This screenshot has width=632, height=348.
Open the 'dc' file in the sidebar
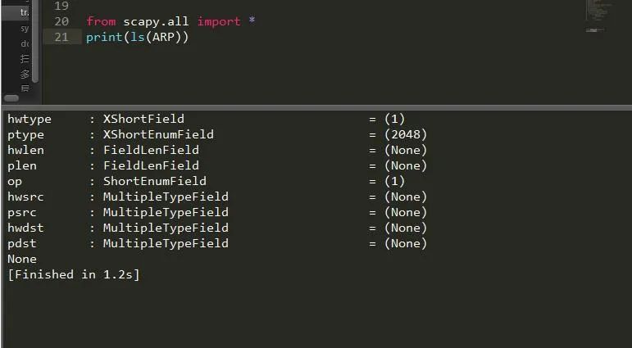coord(25,43)
